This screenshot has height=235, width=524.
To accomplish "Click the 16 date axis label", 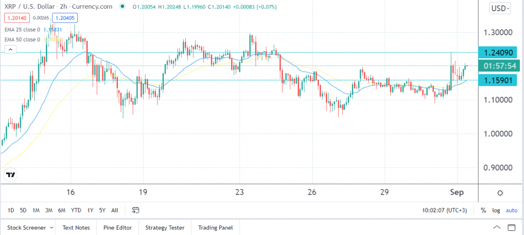I will pyautogui.click(x=70, y=193).
